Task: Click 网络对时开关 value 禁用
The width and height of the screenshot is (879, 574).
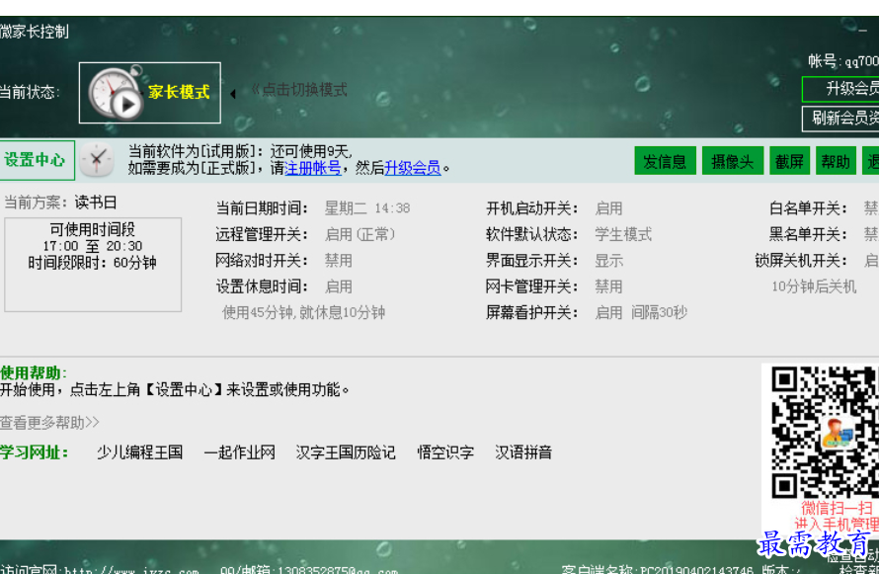Action: (339, 261)
